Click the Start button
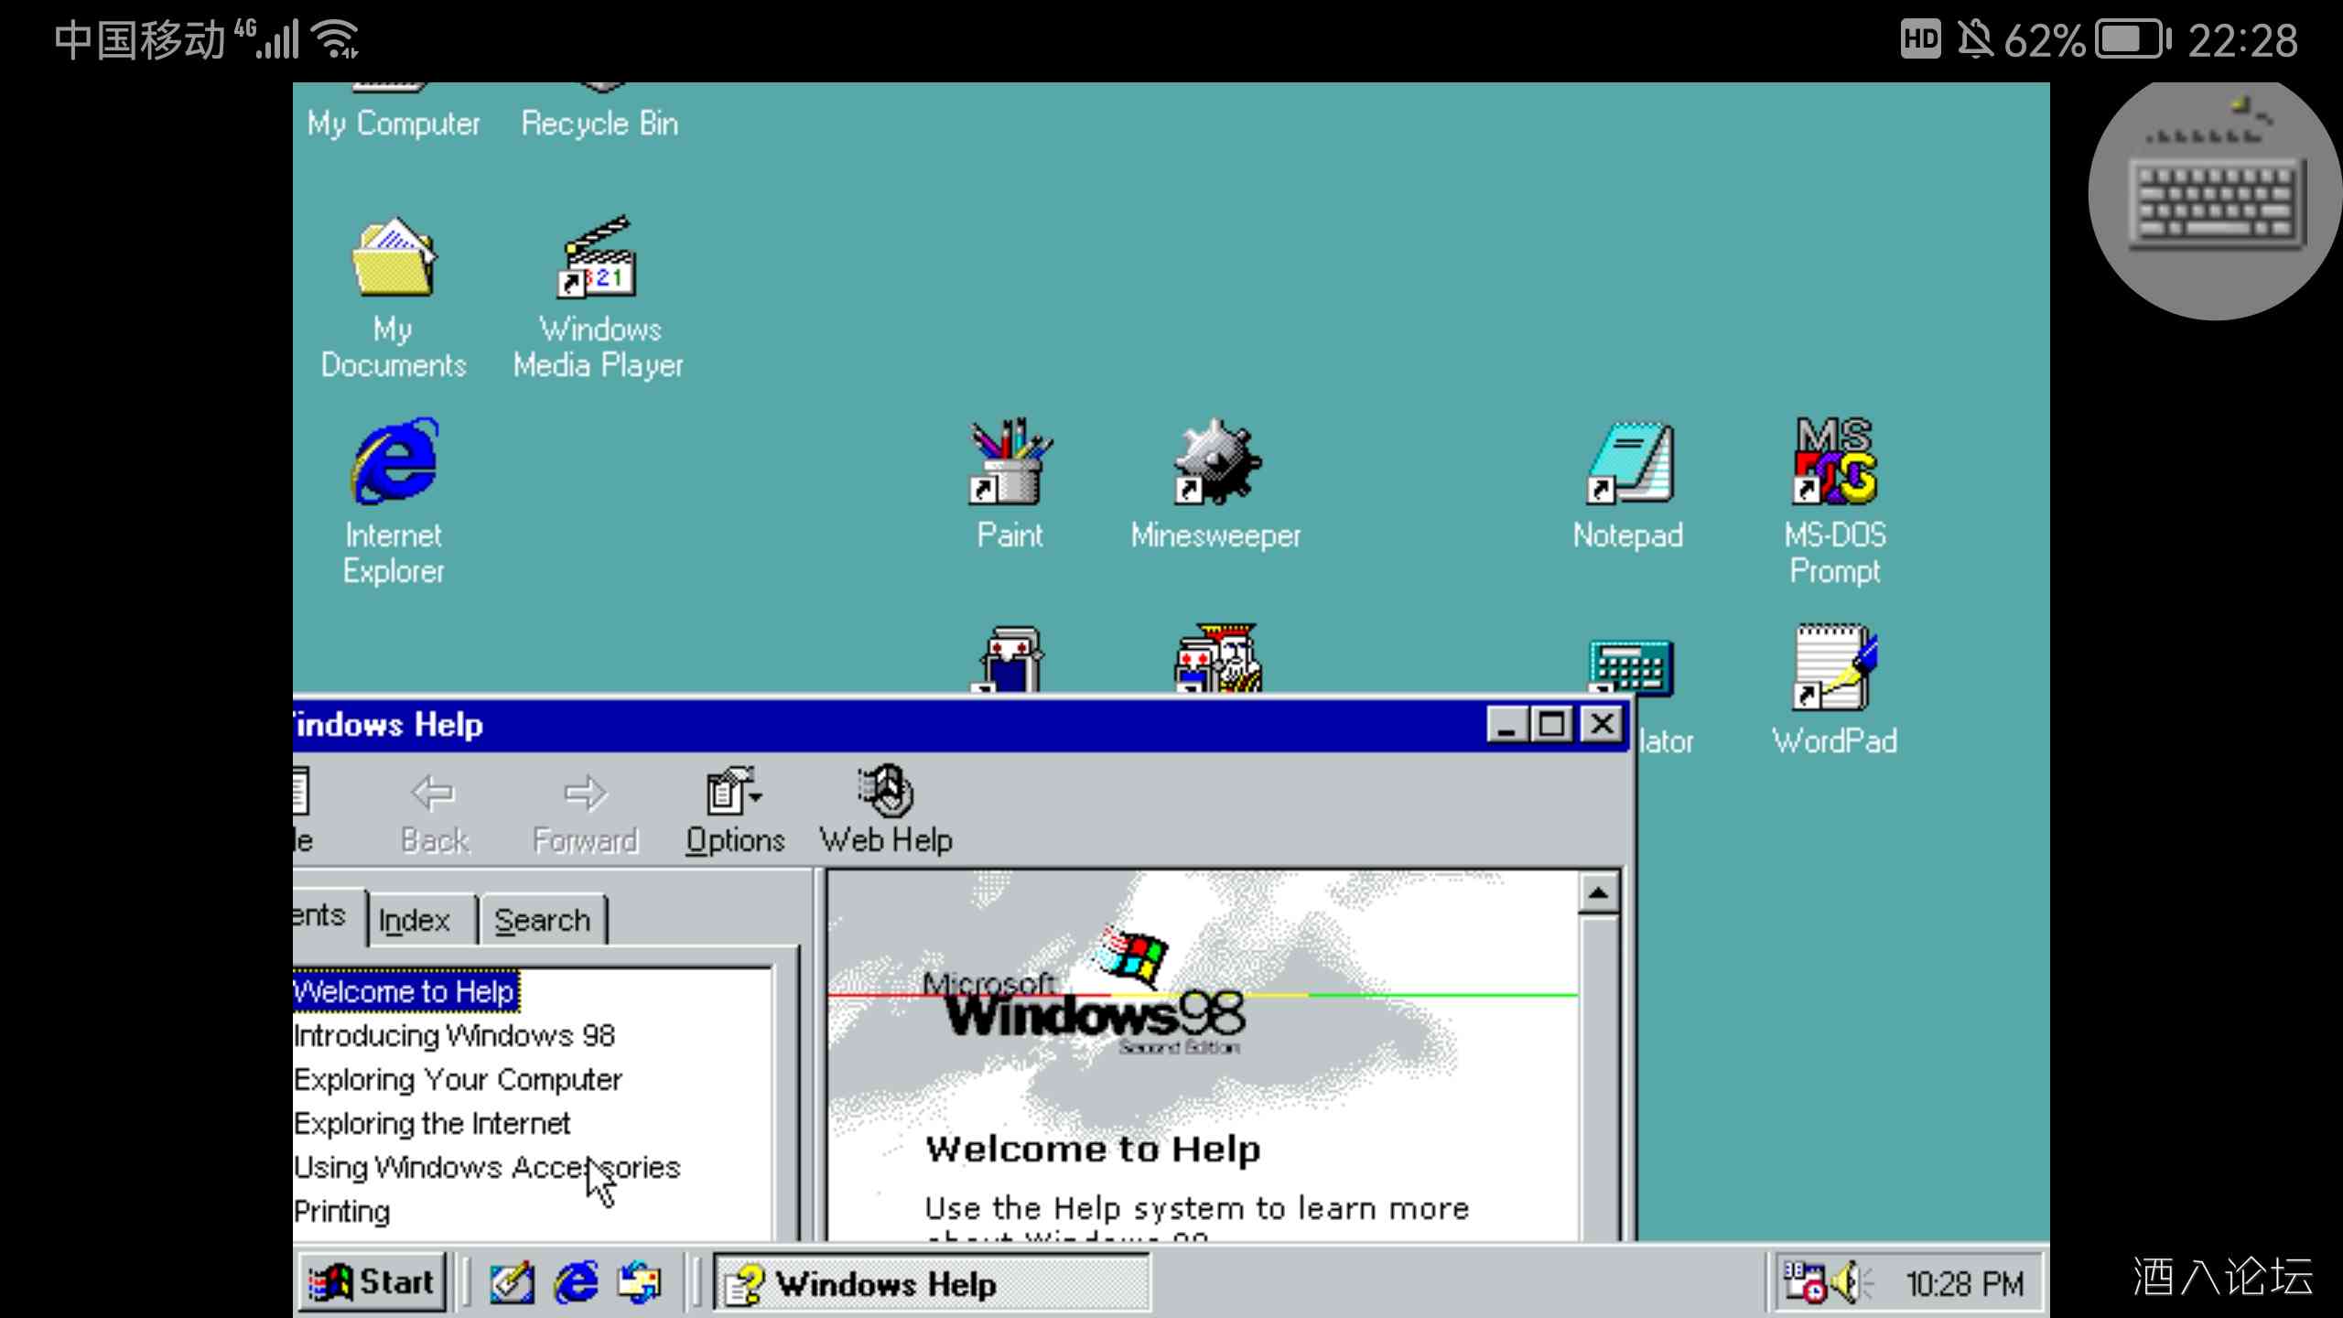Screen dimensions: 2343x1318 point(371,1281)
